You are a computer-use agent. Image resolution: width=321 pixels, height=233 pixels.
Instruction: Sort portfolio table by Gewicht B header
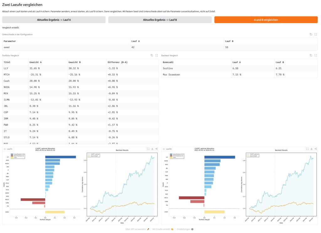point(87,62)
